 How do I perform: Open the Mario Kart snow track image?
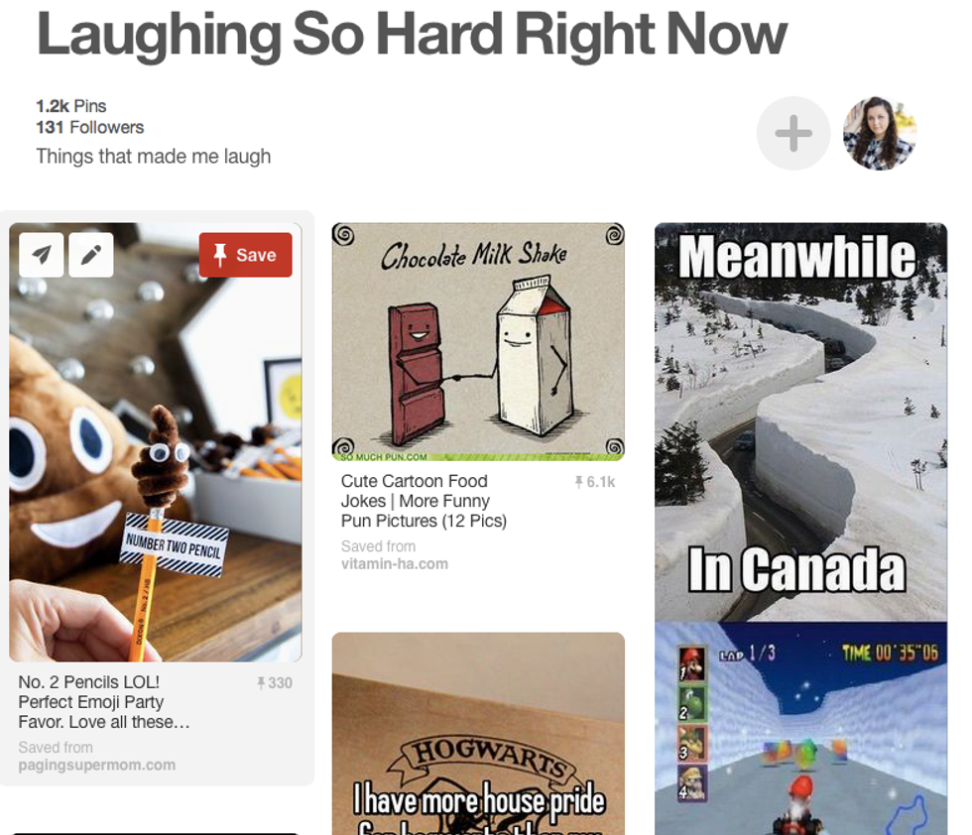point(801,728)
